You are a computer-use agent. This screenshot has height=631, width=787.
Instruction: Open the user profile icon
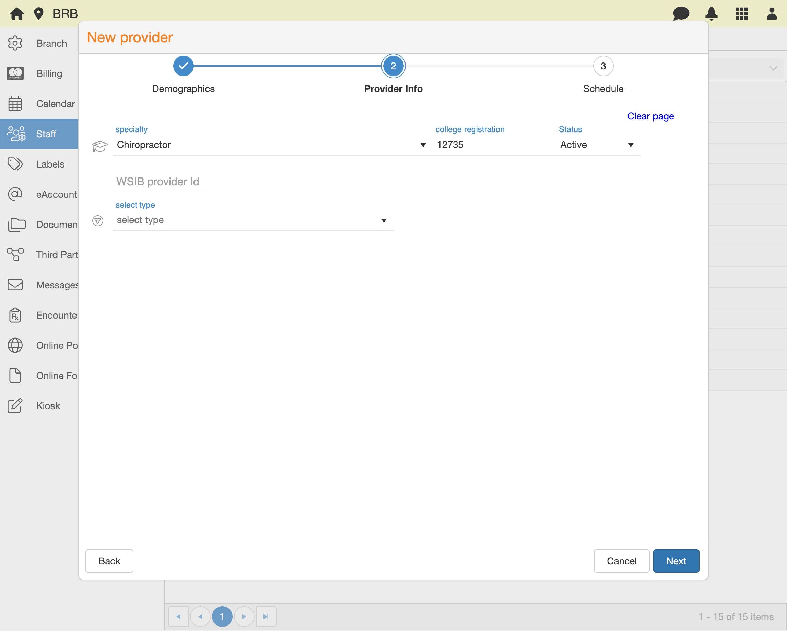pos(771,14)
